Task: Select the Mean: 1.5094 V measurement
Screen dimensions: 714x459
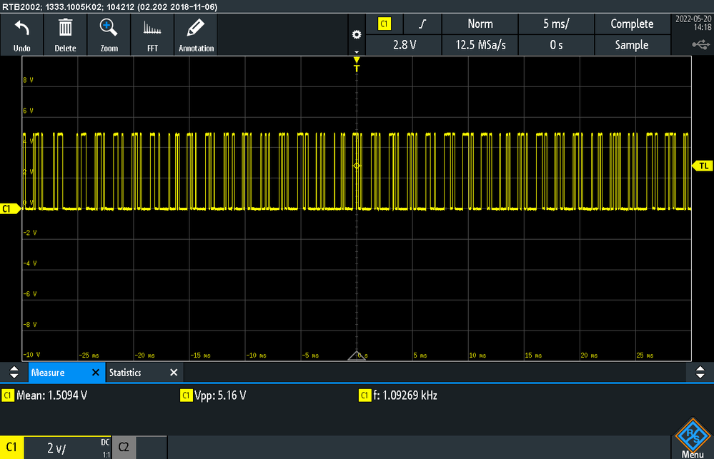Action: [x=44, y=395]
